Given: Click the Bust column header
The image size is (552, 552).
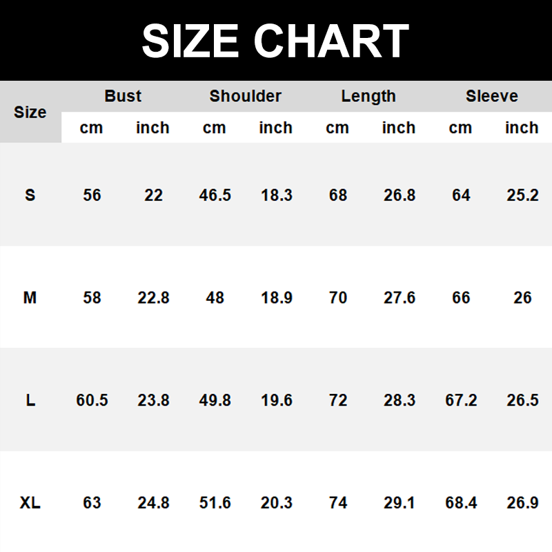Looking at the screenshot, I should [x=123, y=96].
